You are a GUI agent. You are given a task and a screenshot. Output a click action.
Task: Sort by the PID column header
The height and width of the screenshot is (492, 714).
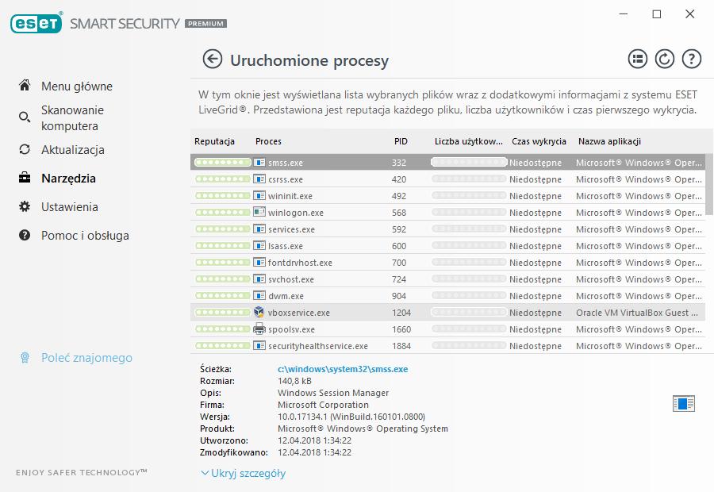click(401, 141)
